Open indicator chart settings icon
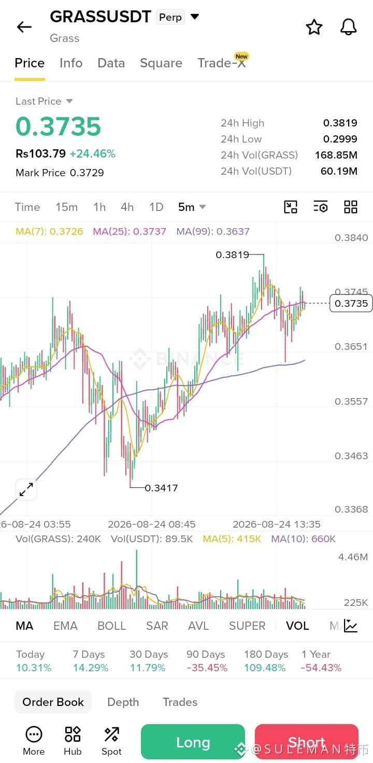 (351, 626)
